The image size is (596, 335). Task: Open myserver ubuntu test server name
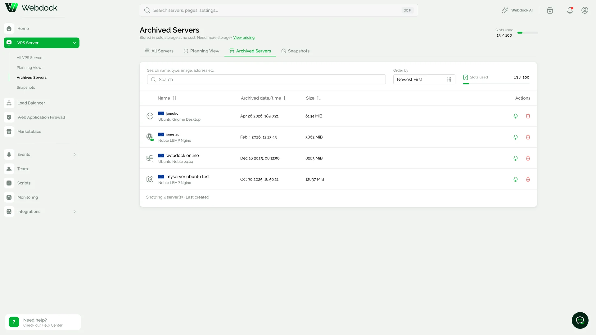pos(188,176)
